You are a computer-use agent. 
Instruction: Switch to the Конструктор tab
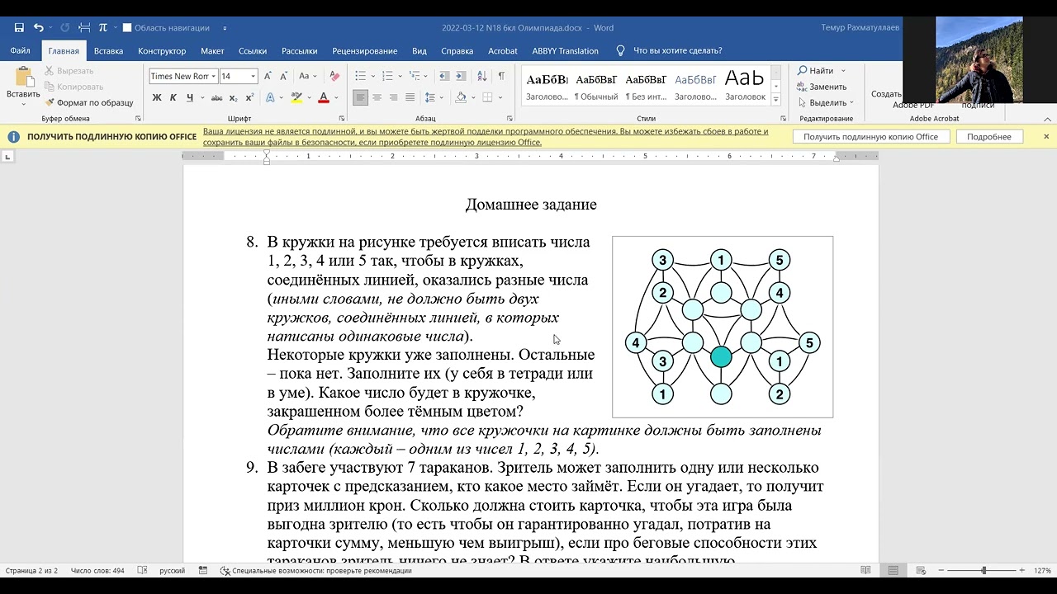click(x=162, y=50)
